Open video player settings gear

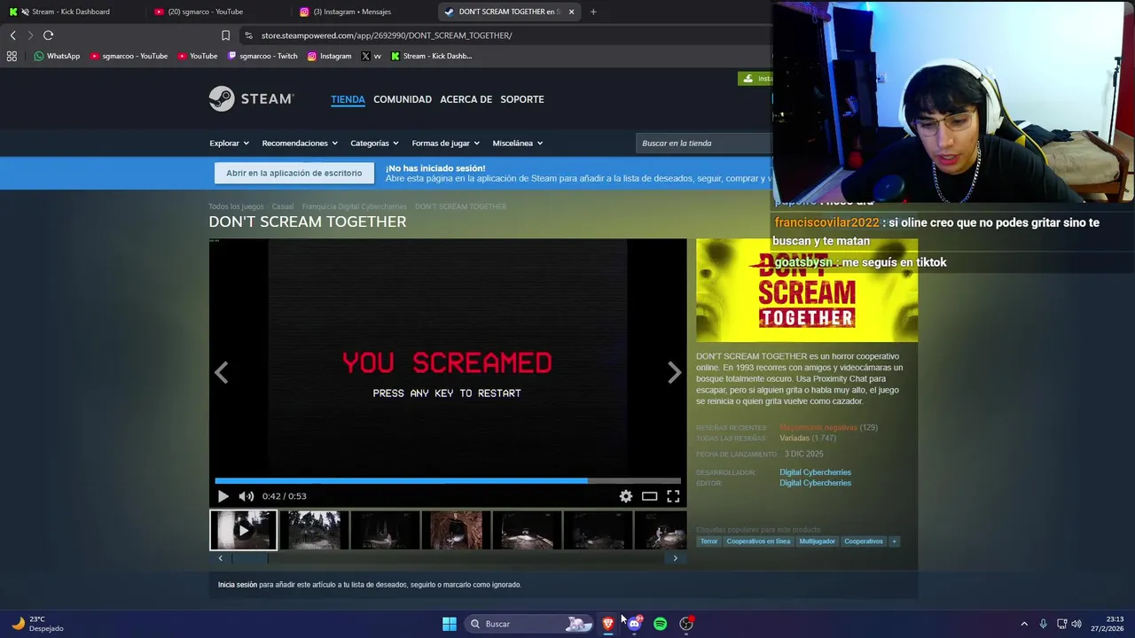[x=626, y=496]
